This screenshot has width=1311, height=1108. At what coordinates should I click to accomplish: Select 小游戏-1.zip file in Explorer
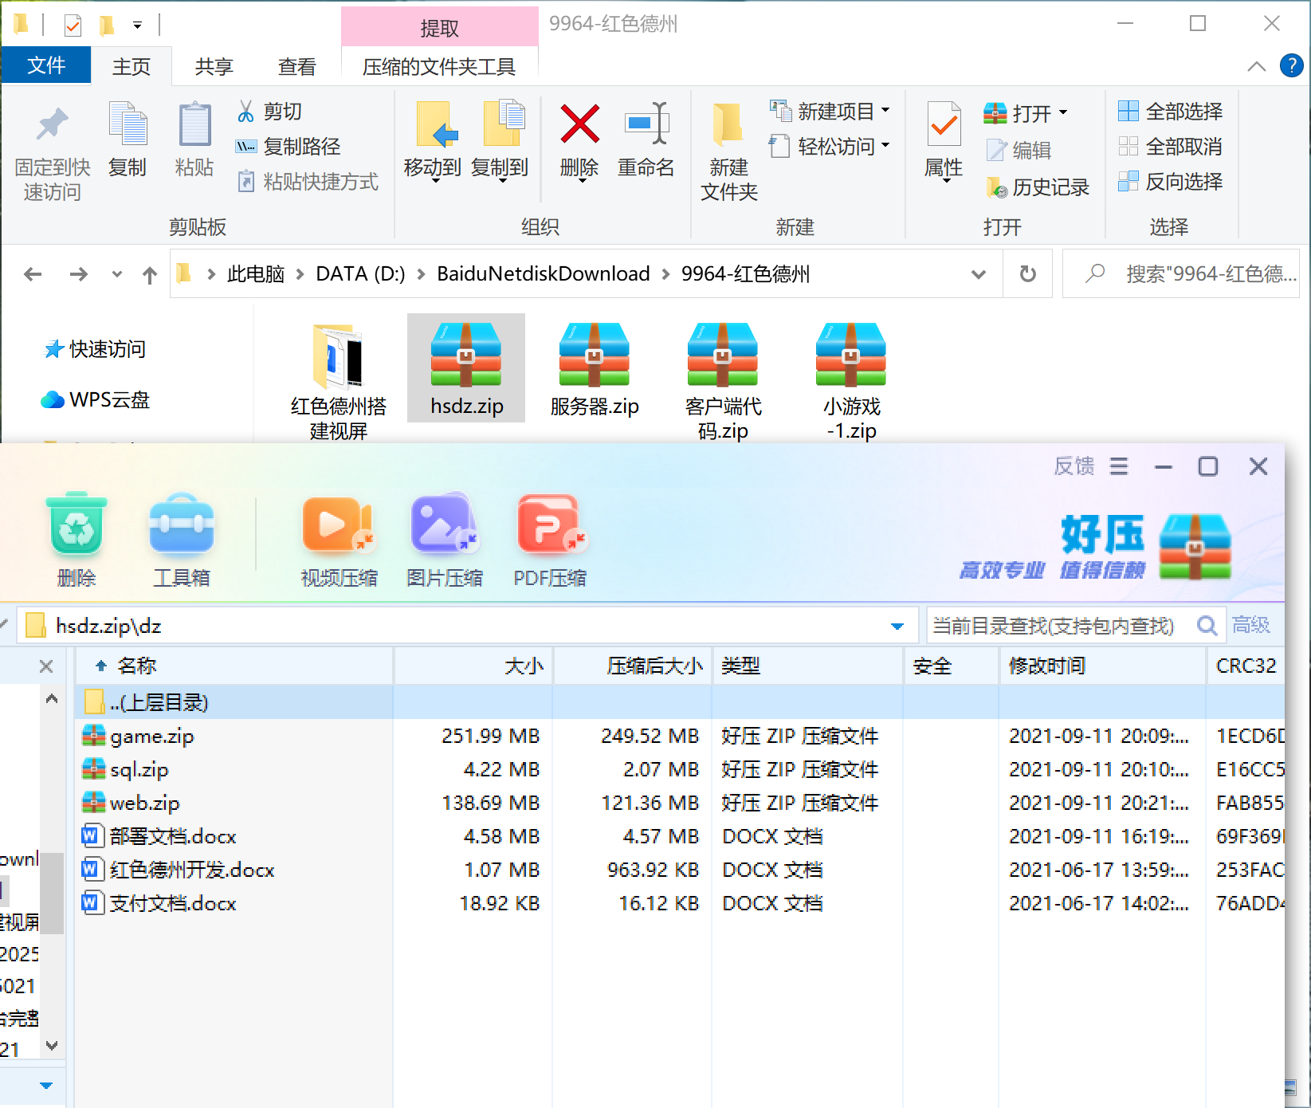[851, 381]
